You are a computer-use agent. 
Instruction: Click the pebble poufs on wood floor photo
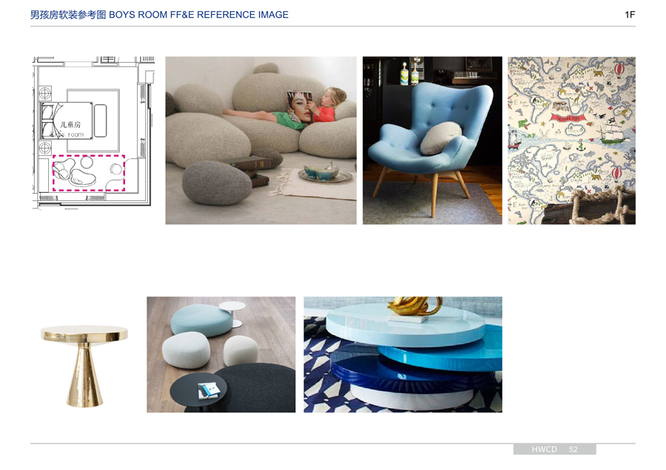221,354
